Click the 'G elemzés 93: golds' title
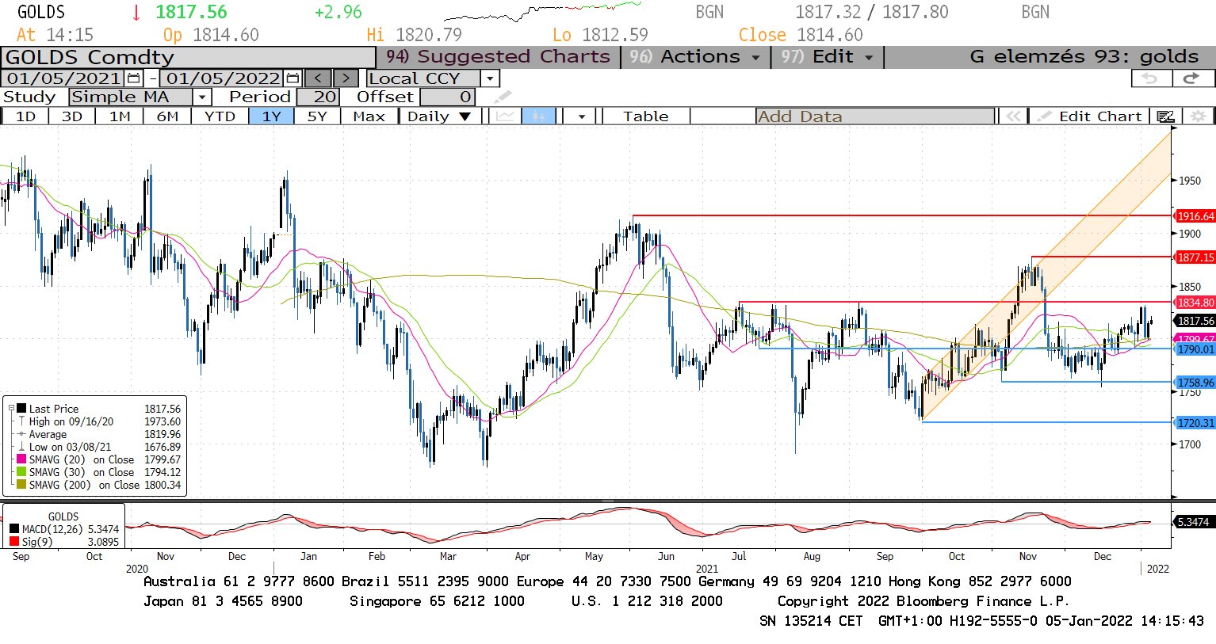The image size is (1216, 644). click(1084, 57)
